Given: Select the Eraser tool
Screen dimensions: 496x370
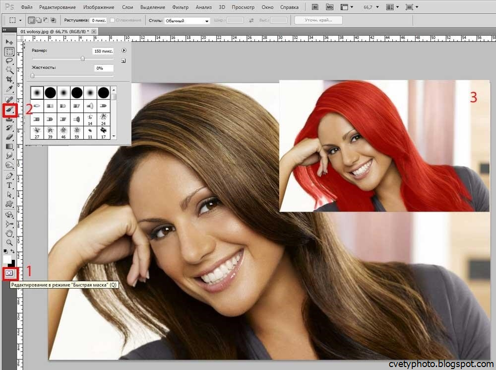Looking at the screenshot, I should pyautogui.click(x=9, y=137).
